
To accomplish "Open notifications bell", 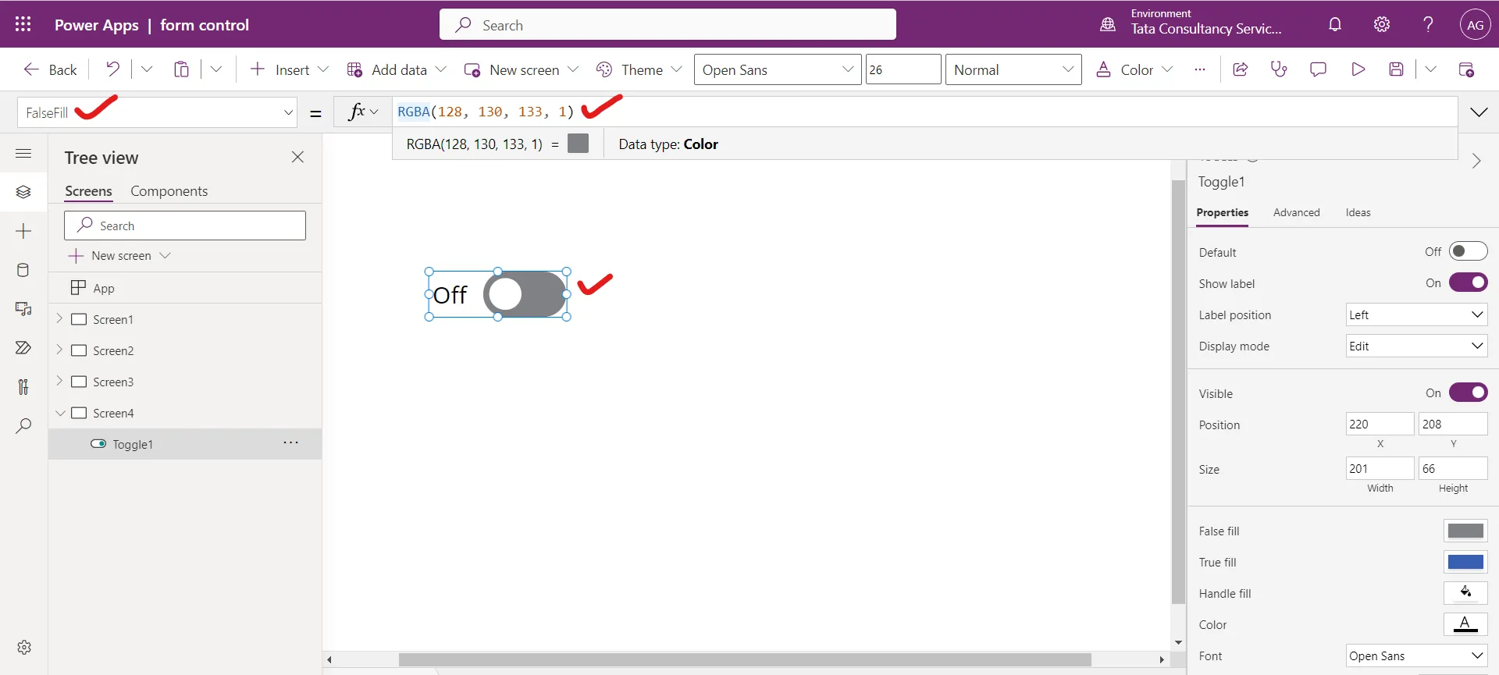I will [1335, 24].
